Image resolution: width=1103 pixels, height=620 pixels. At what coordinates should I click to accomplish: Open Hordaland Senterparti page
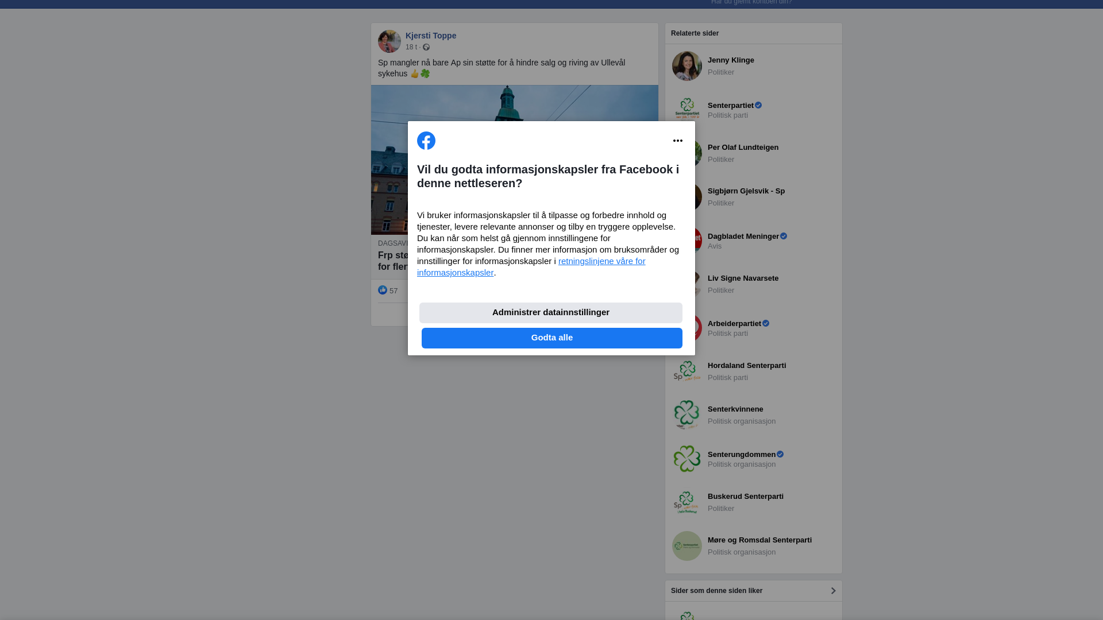(747, 366)
